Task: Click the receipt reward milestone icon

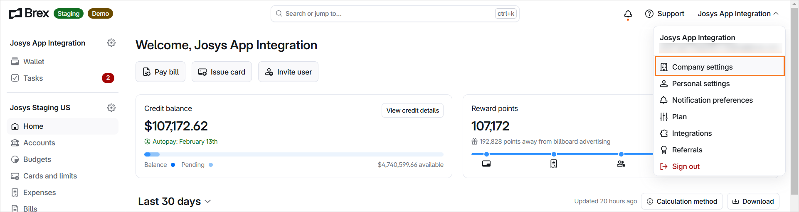Action: [554, 164]
